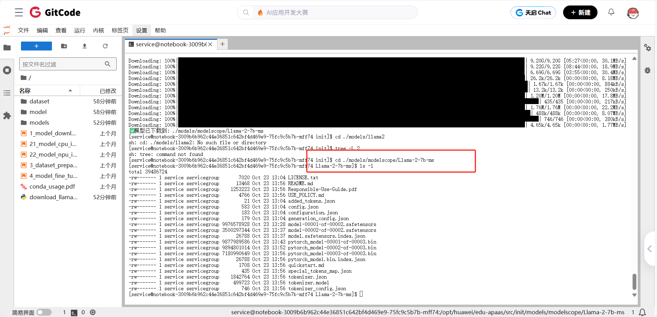Viewport: 657px width, 317px height.
Task: Open the 文件 menu
Action: 23,30
